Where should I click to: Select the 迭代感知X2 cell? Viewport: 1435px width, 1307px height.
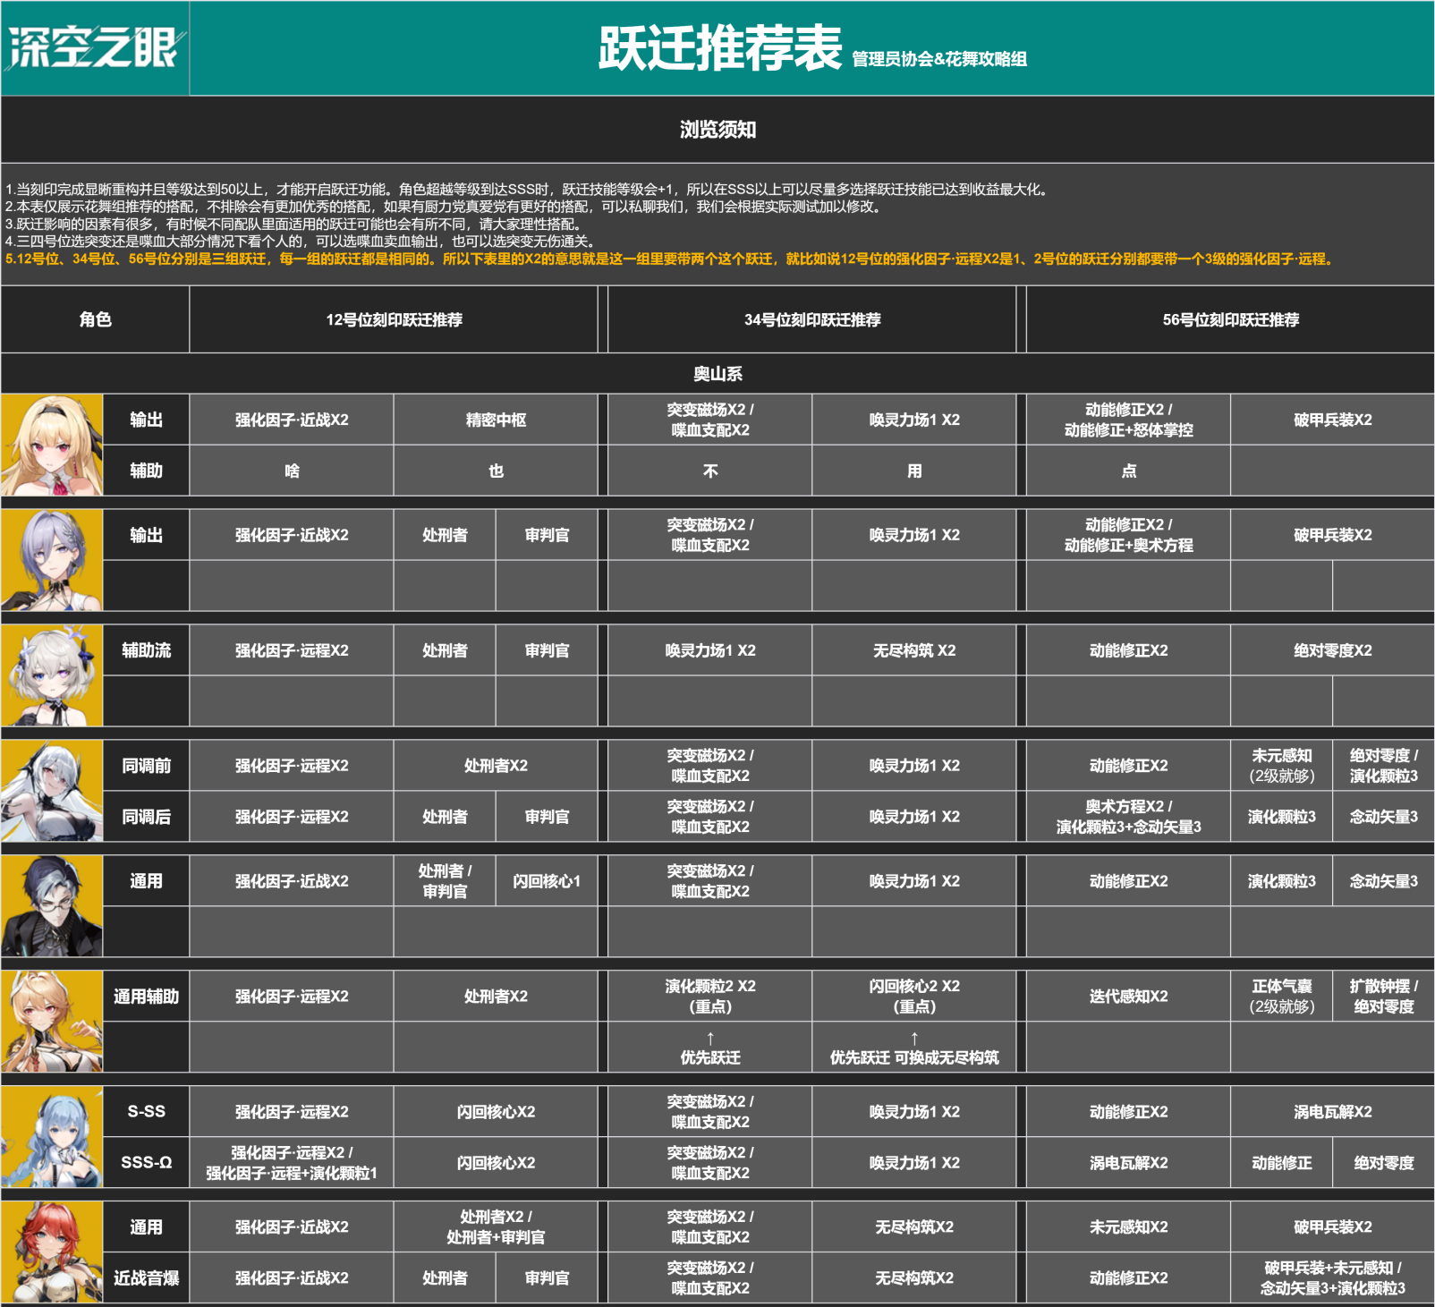coord(1128,997)
